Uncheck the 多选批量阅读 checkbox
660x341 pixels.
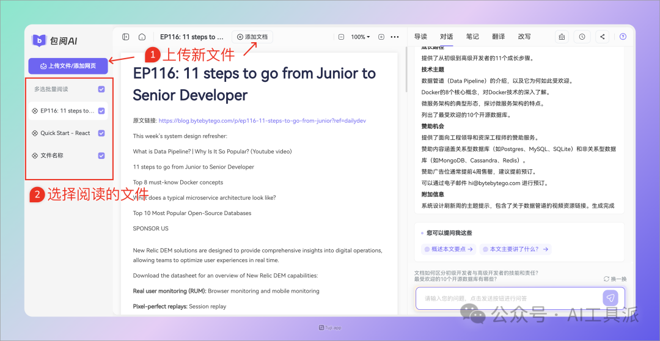[x=101, y=89]
